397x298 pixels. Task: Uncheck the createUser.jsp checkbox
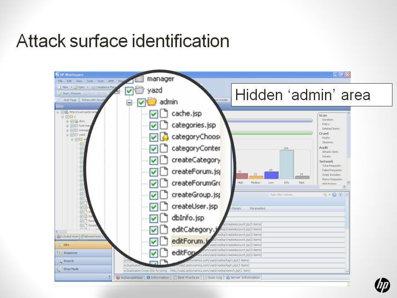(154, 207)
